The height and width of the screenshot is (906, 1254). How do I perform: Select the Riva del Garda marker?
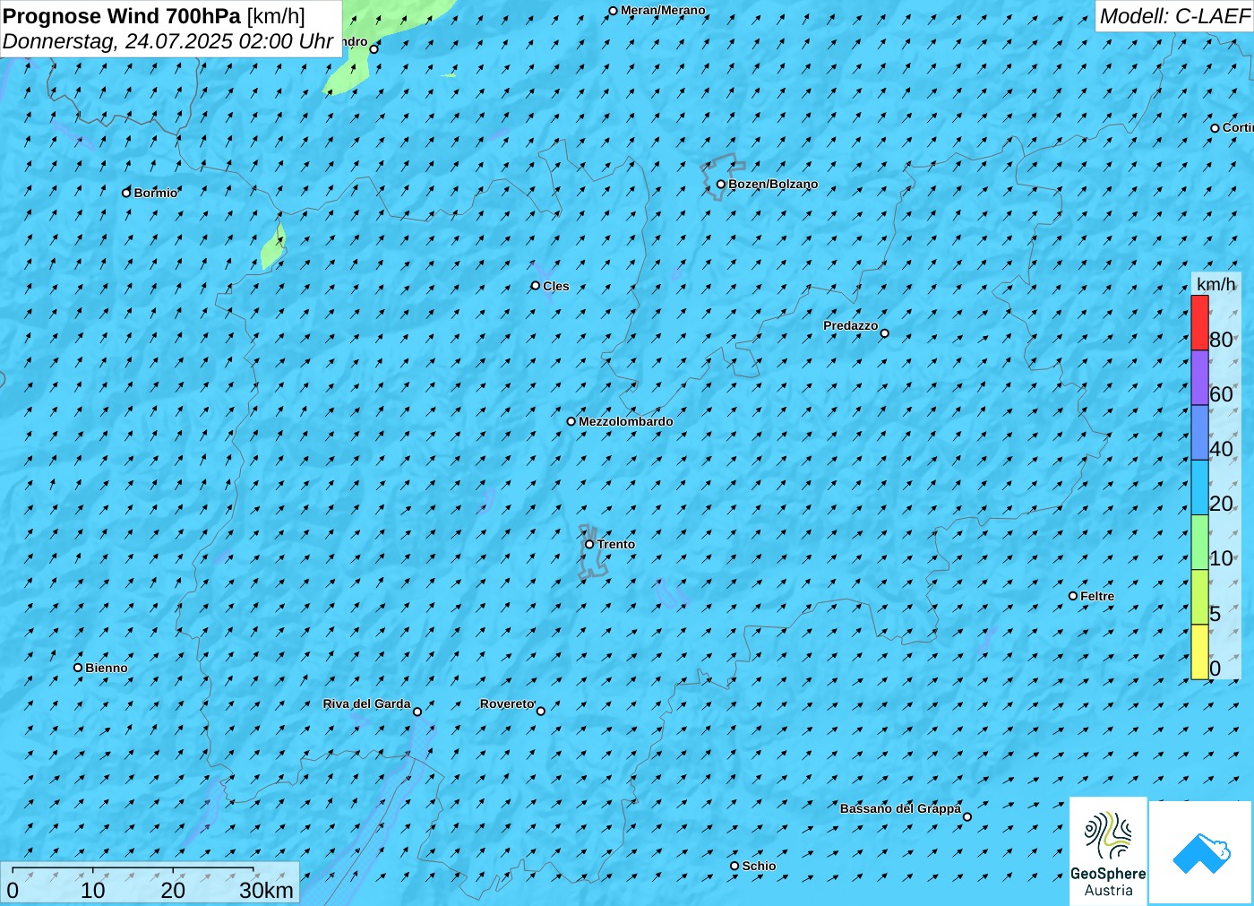[x=417, y=712]
